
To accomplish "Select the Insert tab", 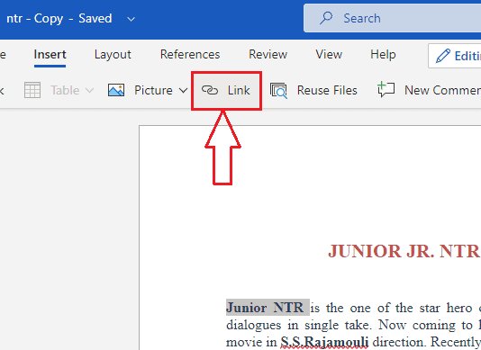I will point(50,54).
